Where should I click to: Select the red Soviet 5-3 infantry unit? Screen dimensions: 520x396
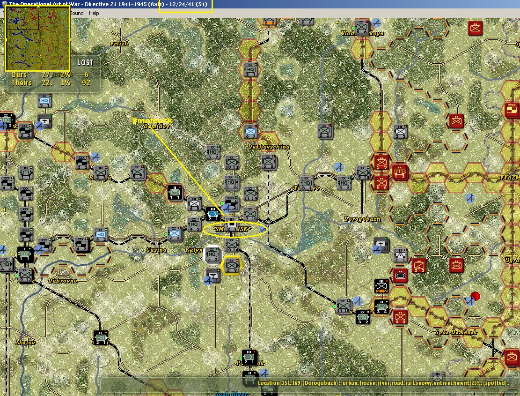[x=381, y=162]
